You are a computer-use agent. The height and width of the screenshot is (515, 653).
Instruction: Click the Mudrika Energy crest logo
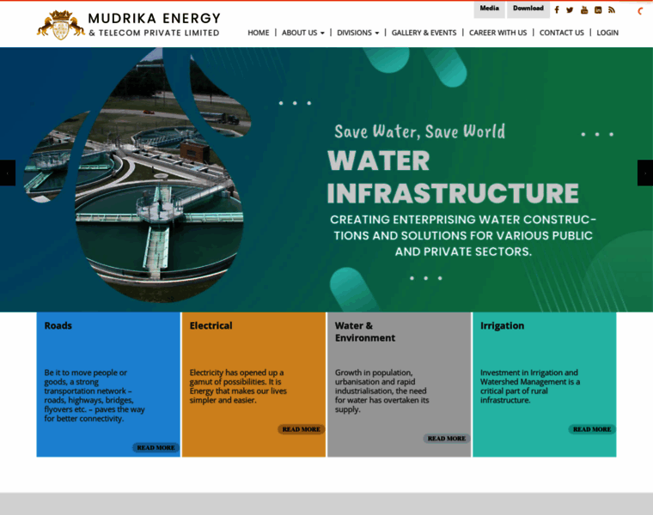(x=60, y=25)
